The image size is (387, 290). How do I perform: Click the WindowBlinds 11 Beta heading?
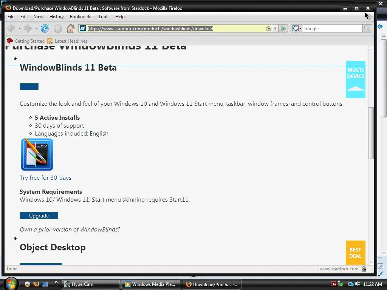pyautogui.click(x=68, y=68)
